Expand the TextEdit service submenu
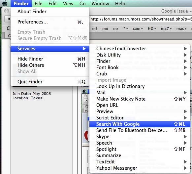This screenshot has width=192, height=174. 140,162
